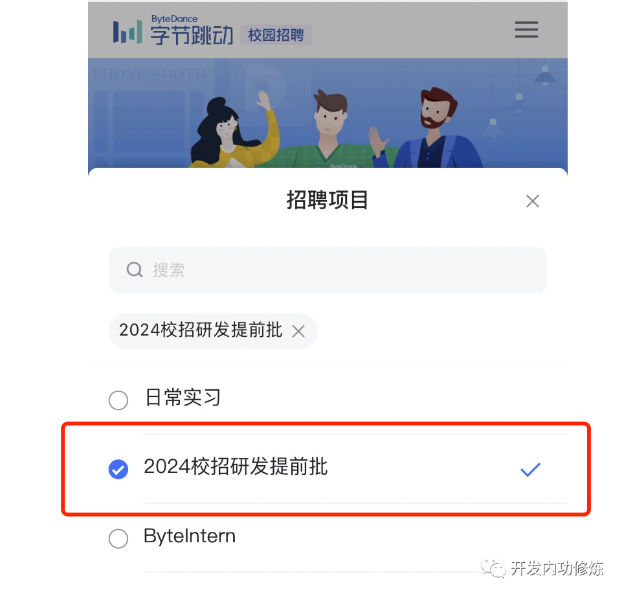Open the hamburger menu icon
624x596 pixels.
pyautogui.click(x=526, y=30)
